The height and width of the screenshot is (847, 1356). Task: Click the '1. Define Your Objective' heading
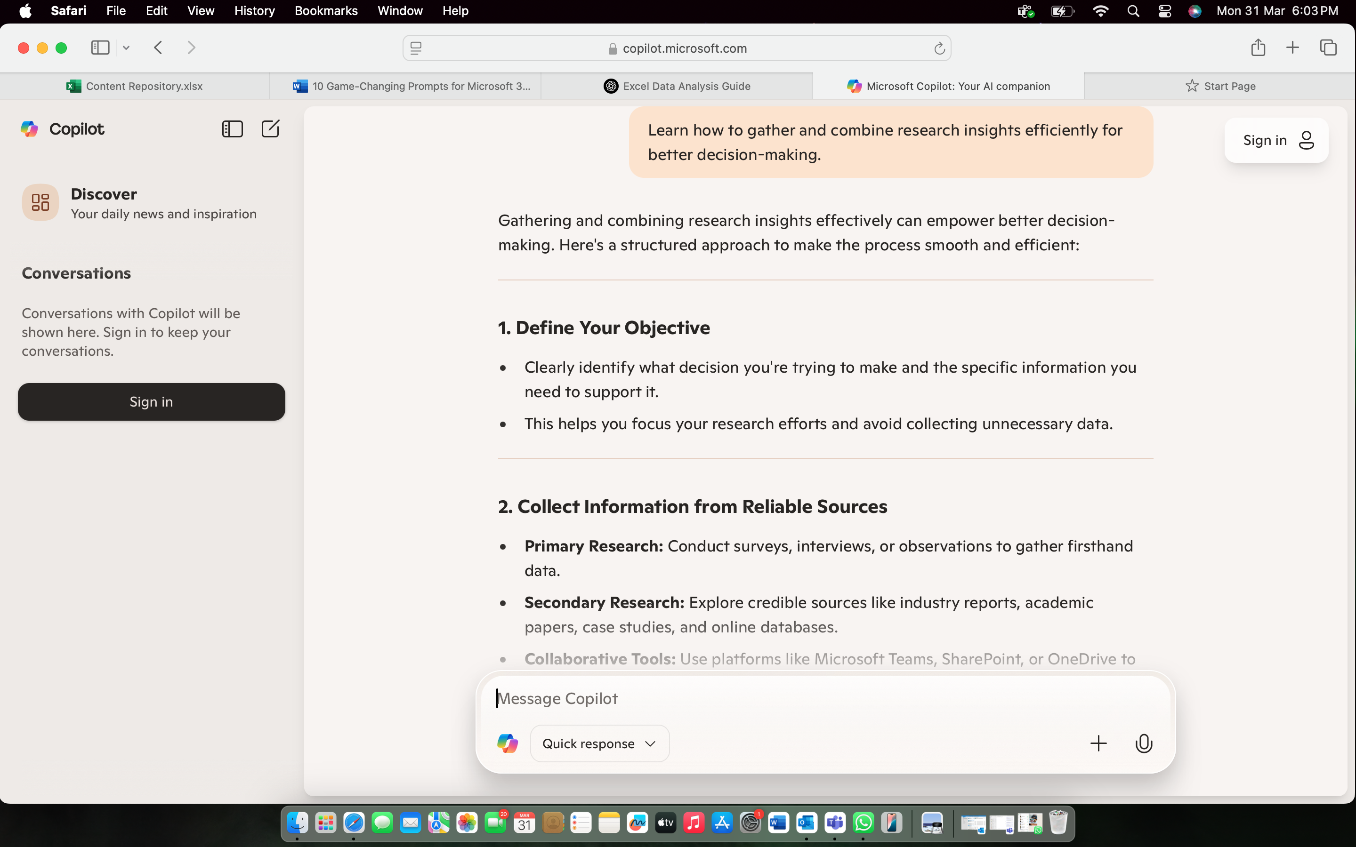click(x=604, y=328)
